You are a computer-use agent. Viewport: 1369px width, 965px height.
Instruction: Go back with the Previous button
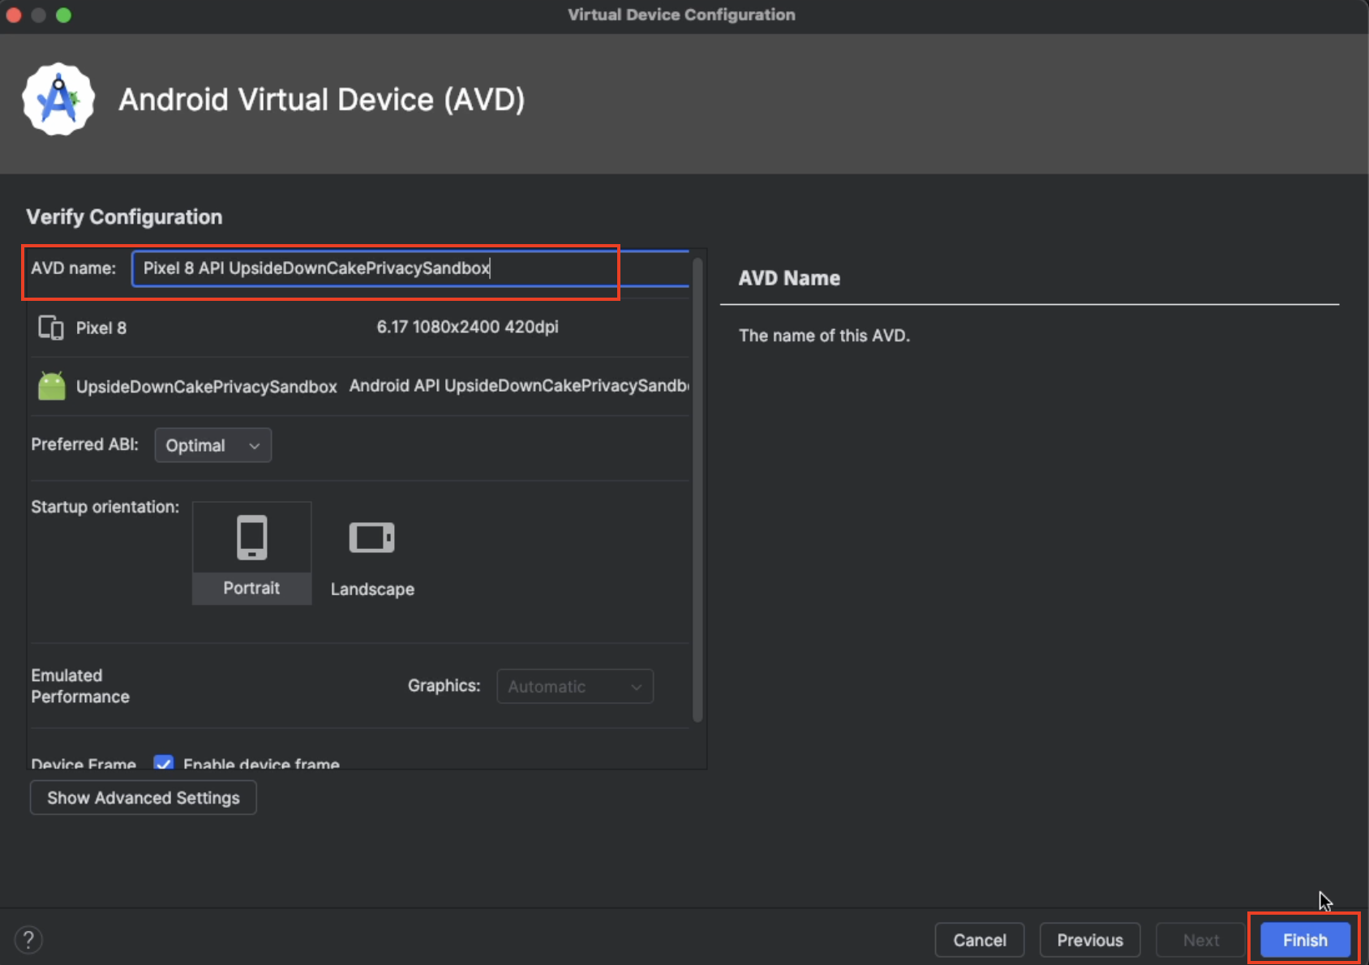pyautogui.click(x=1090, y=940)
